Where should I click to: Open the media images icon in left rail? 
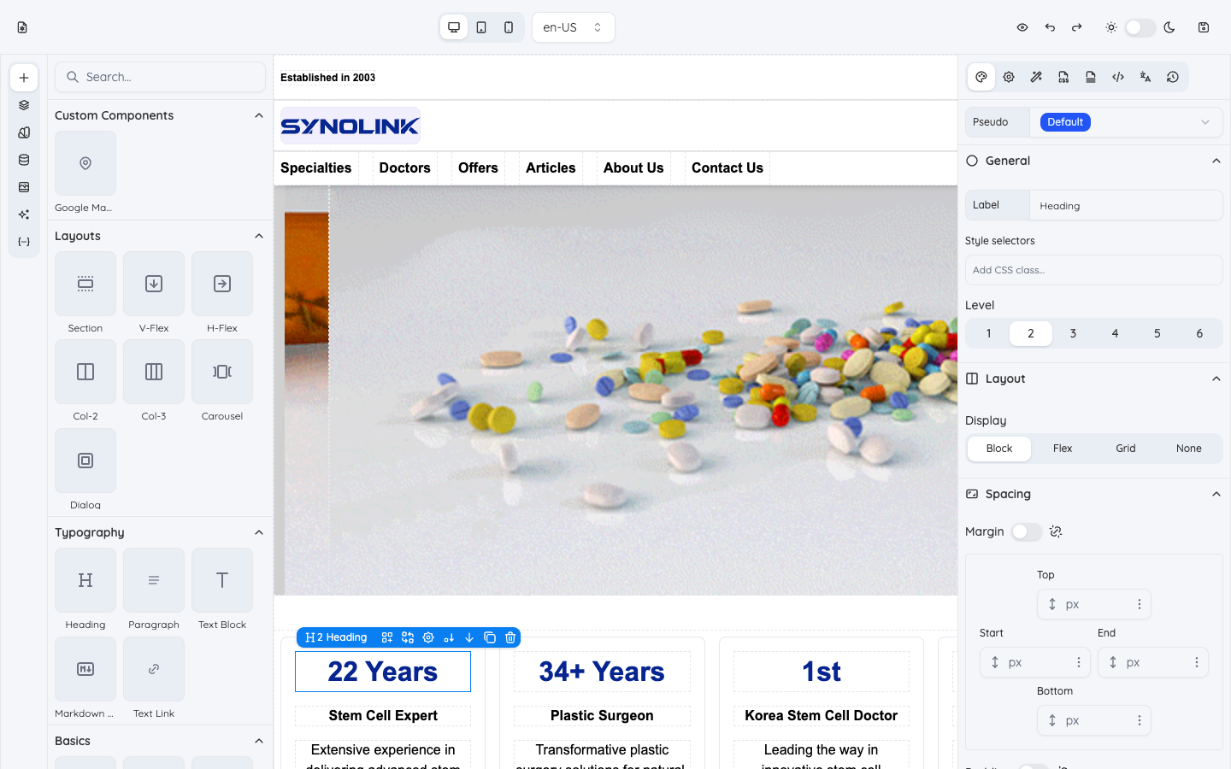pos(24,187)
